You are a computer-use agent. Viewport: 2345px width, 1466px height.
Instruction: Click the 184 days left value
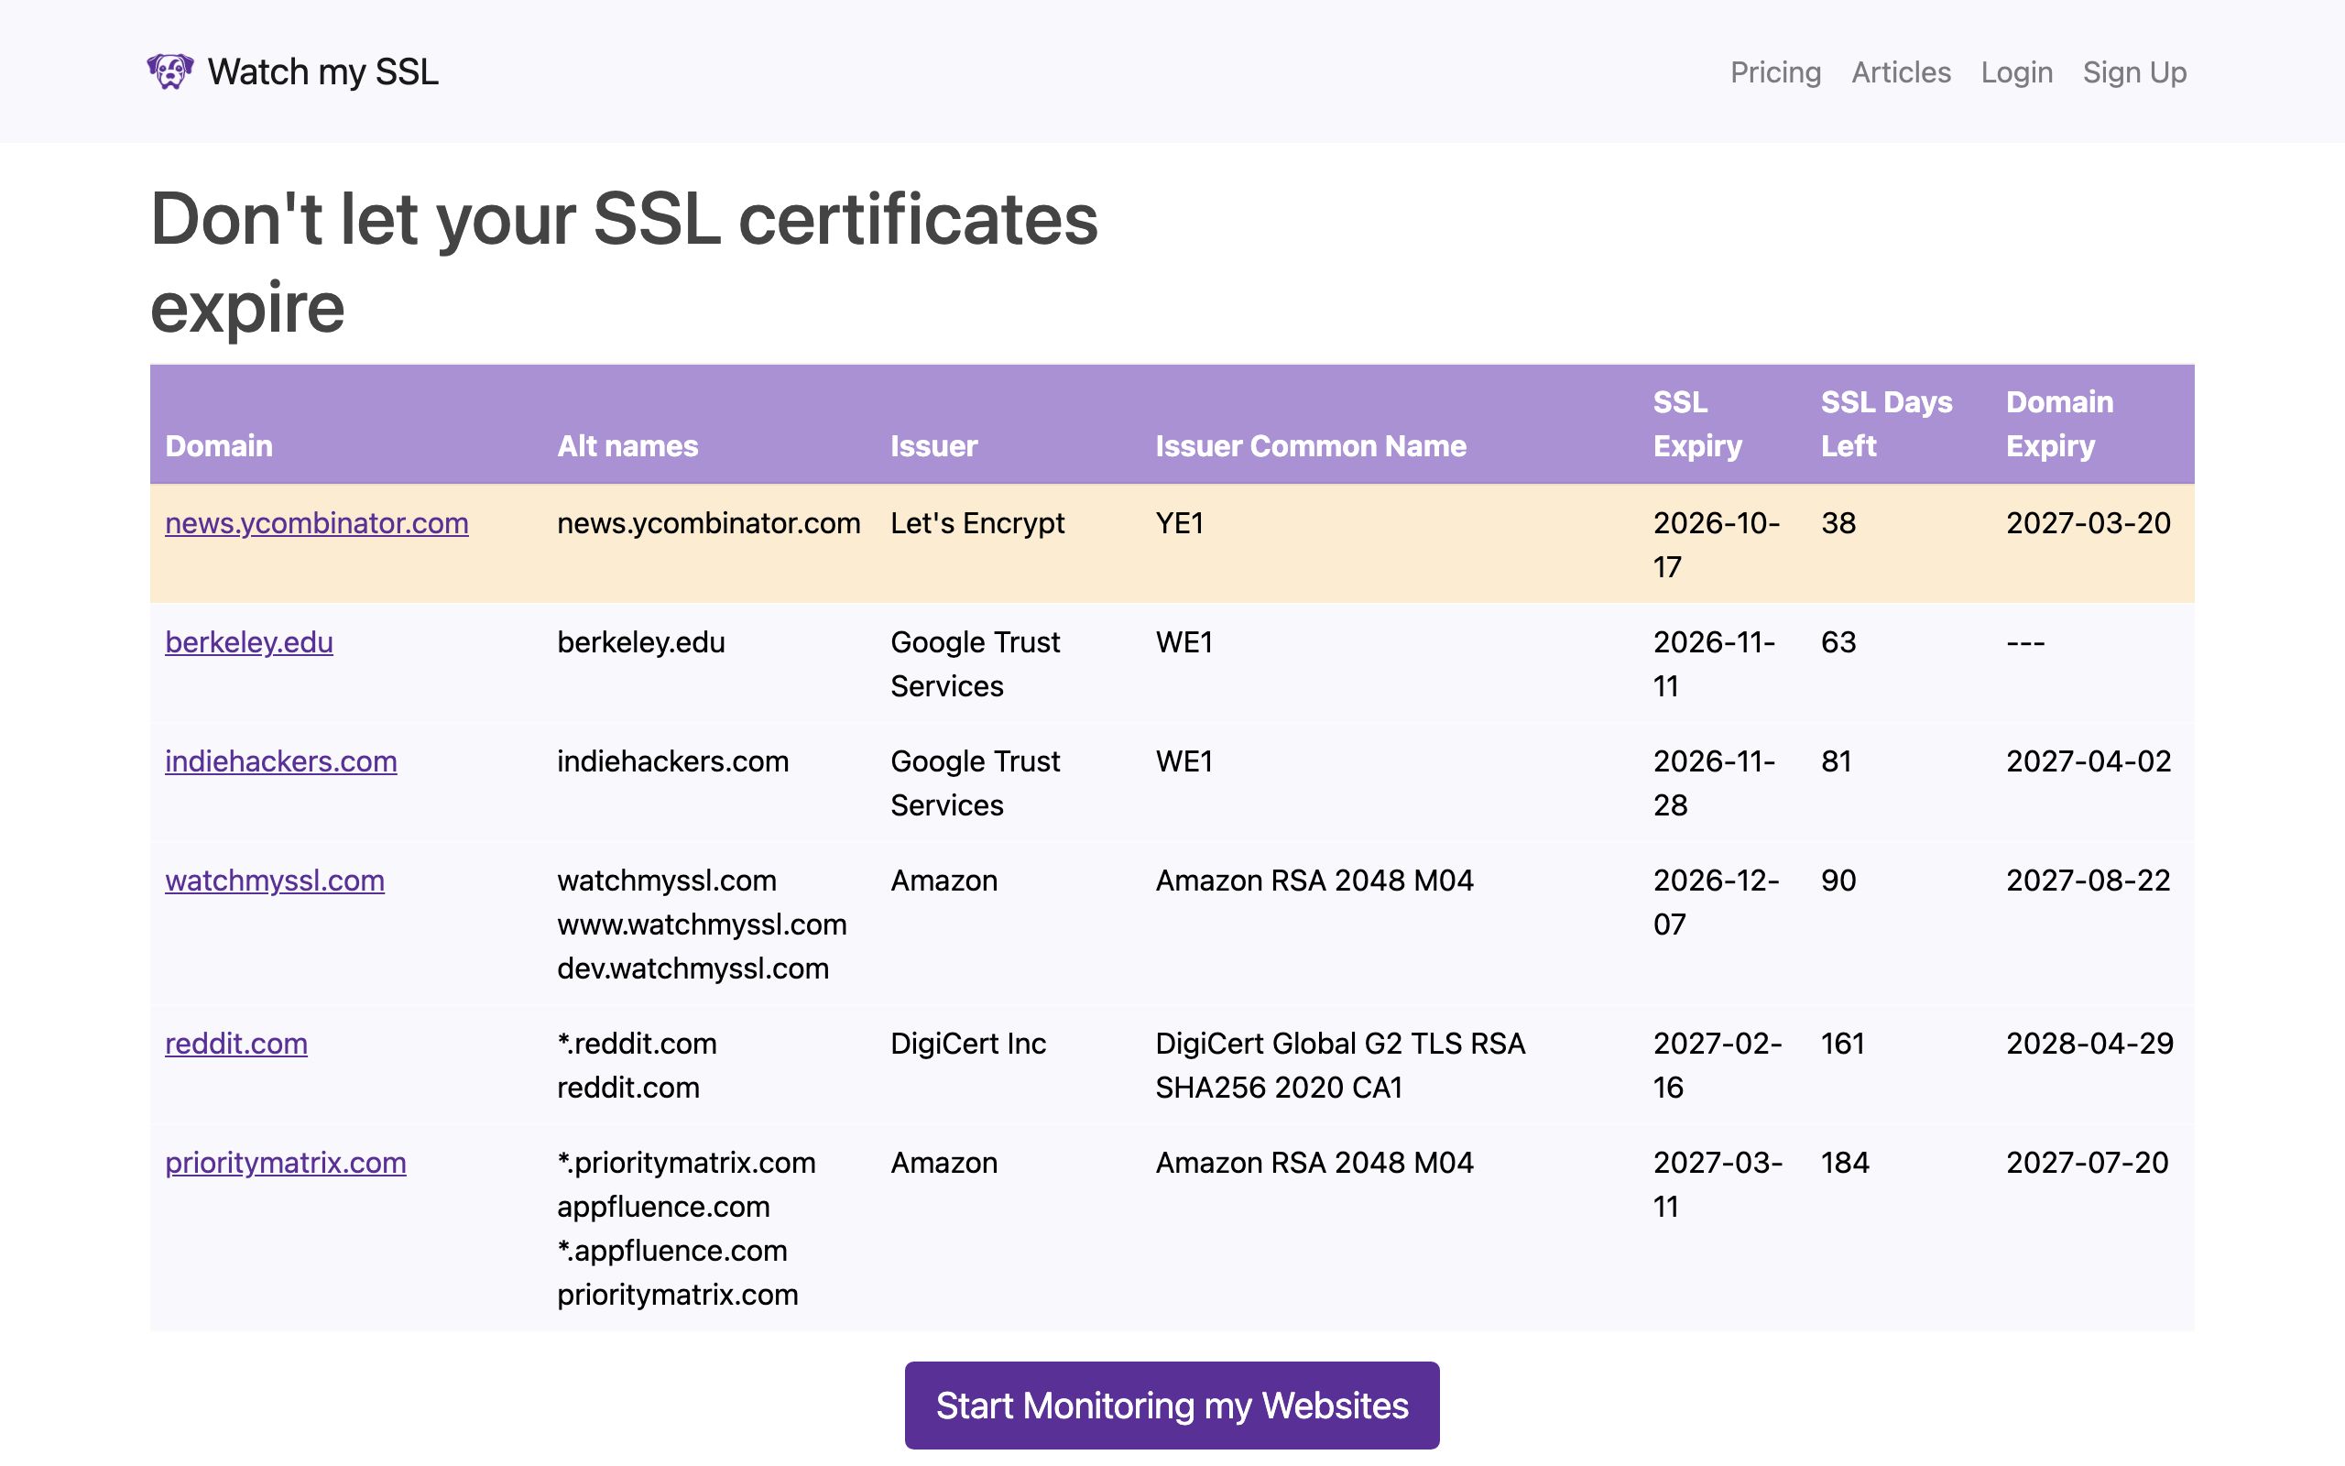[x=1844, y=1163]
